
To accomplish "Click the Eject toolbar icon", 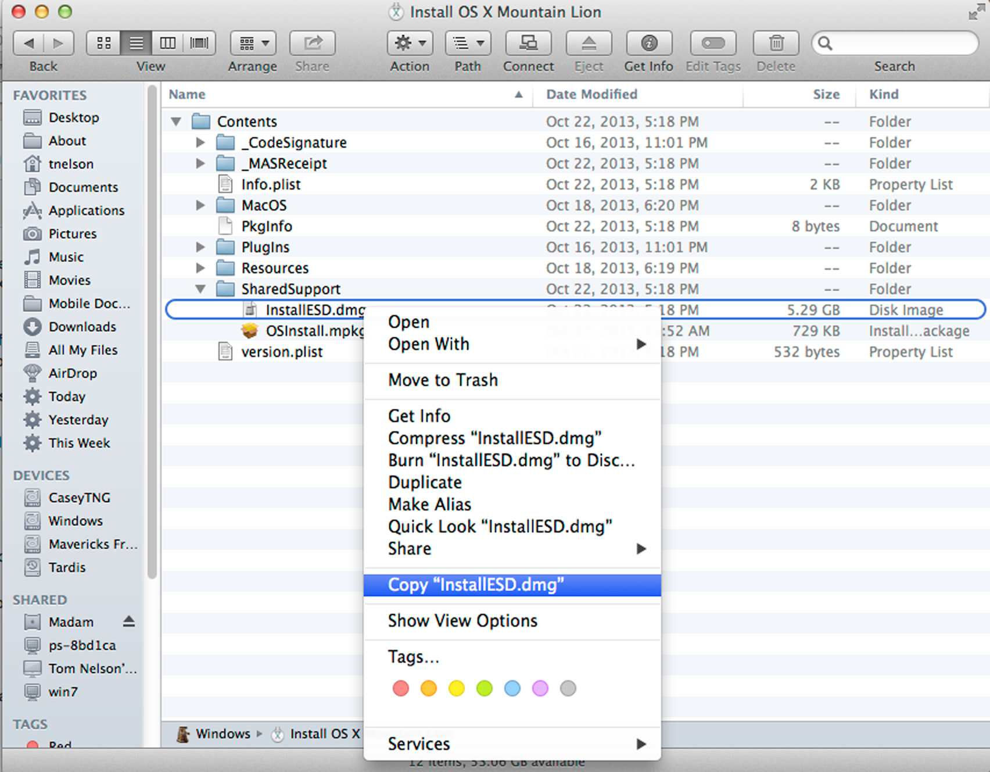I will [x=589, y=43].
